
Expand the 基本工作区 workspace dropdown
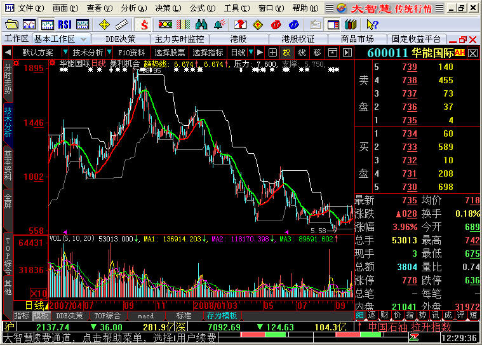click(x=84, y=39)
